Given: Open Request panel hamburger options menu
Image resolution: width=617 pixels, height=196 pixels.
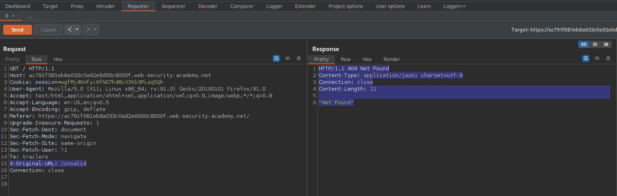Looking at the screenshot, I should (x=299, y=58).
